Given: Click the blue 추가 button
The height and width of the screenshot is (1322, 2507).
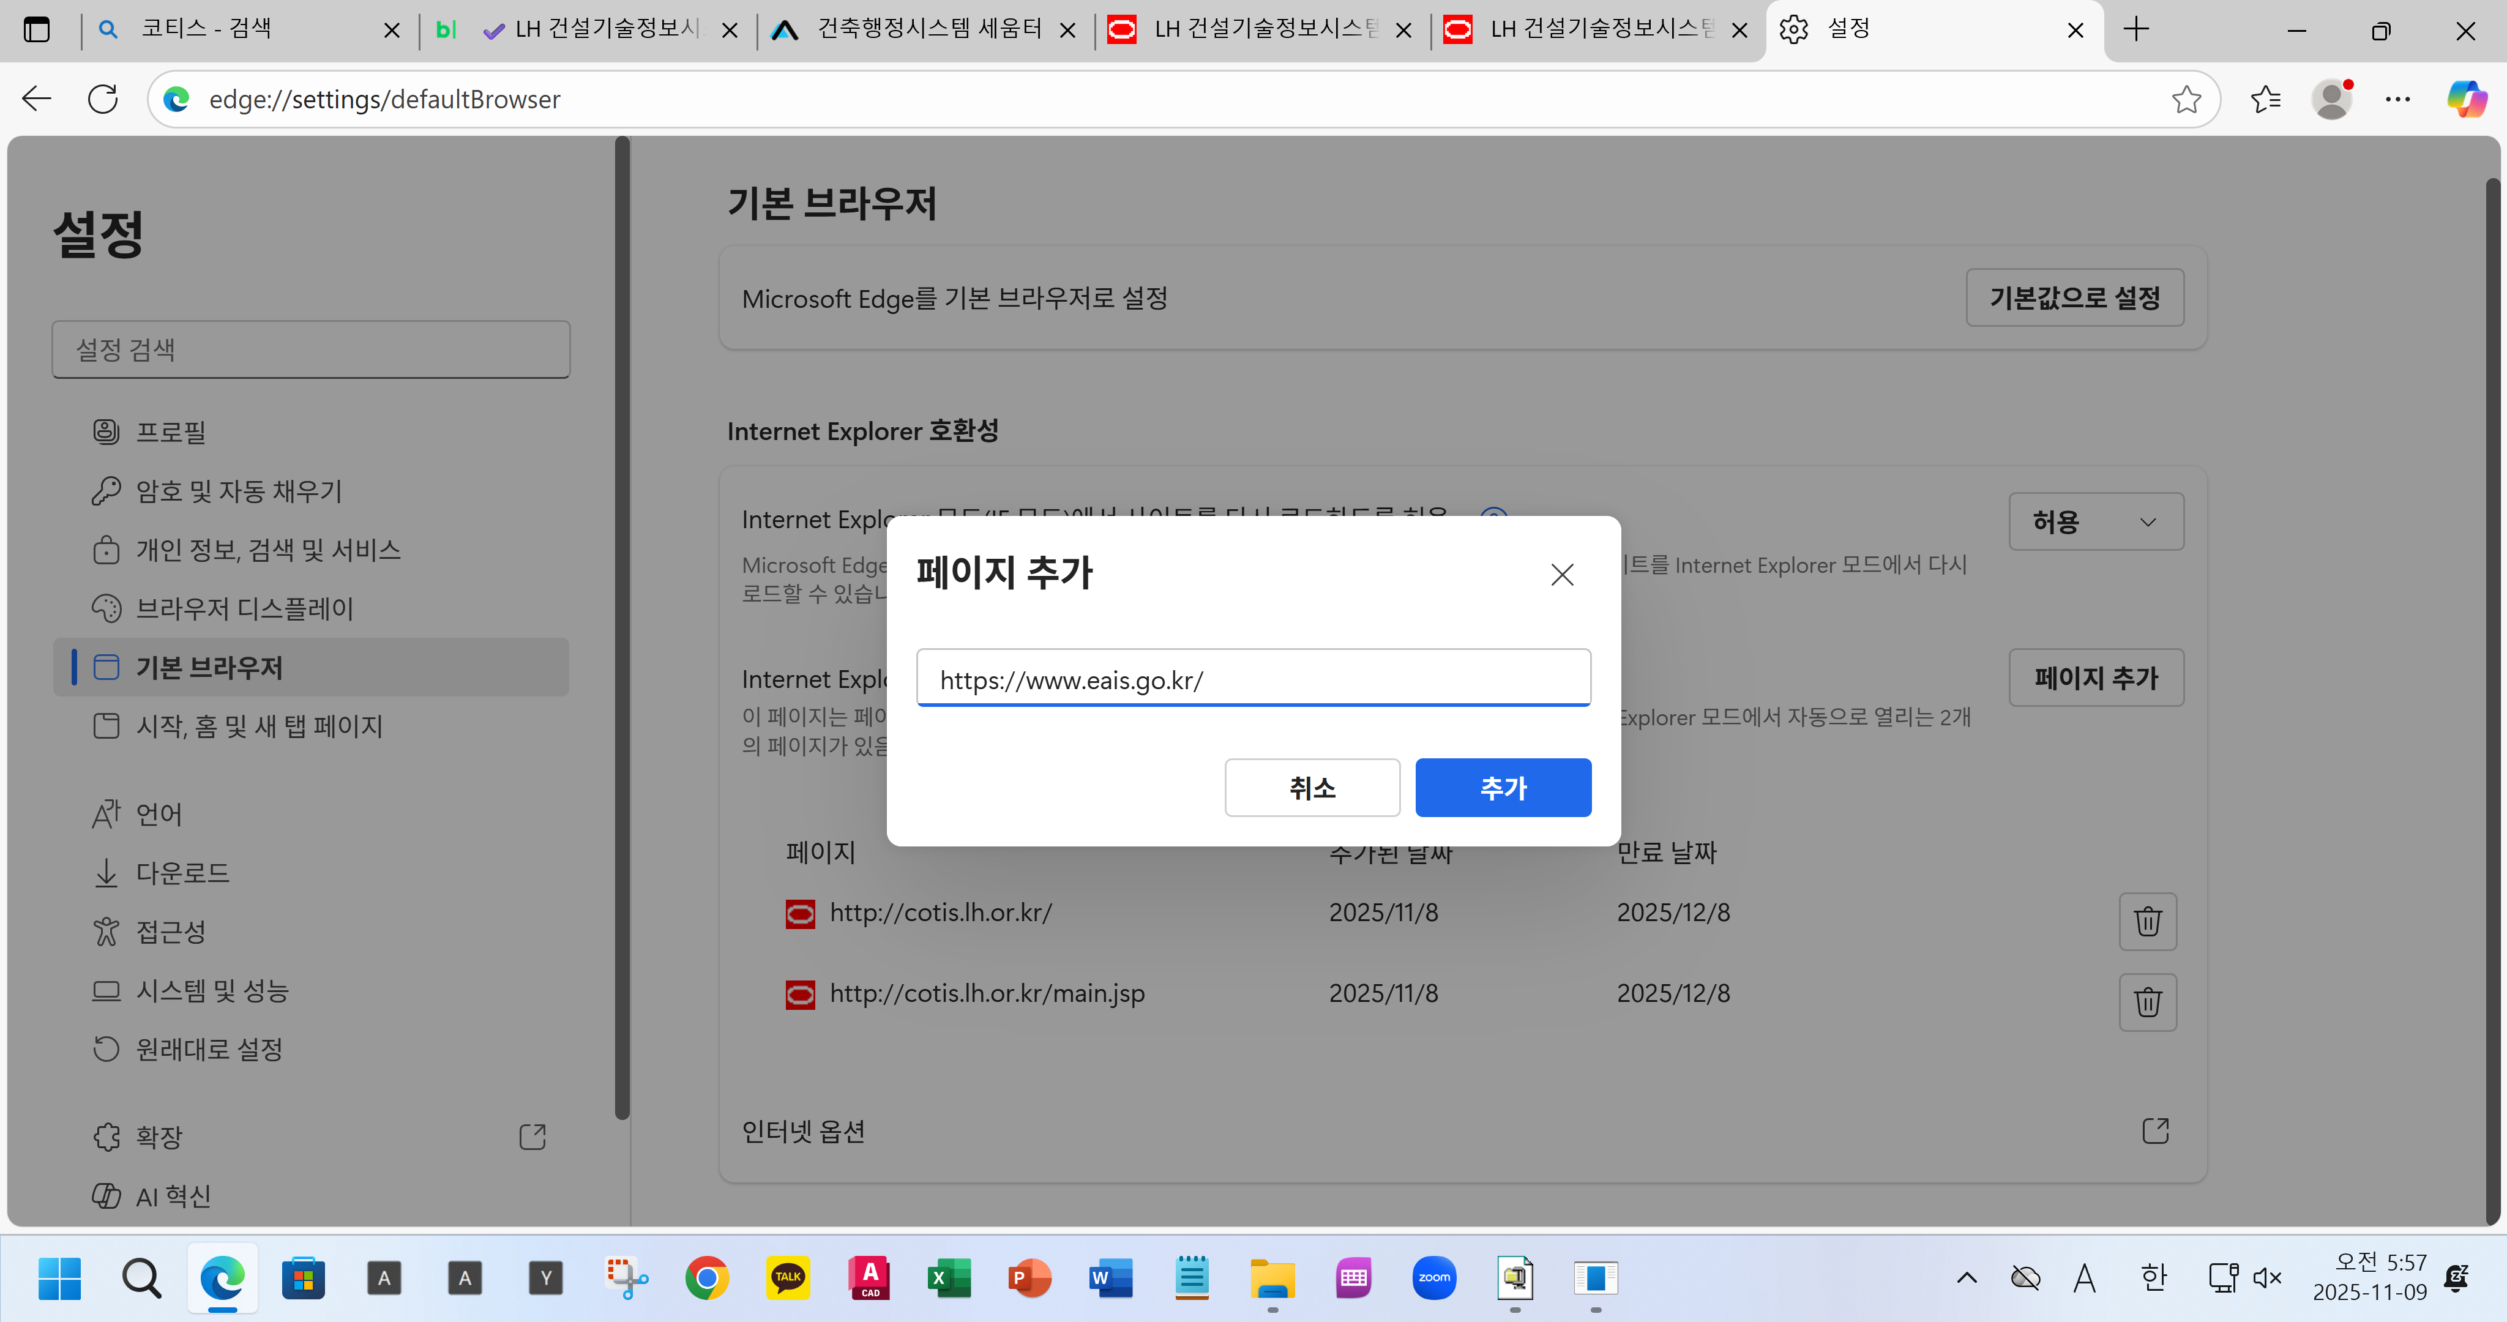Looking at the screenshot, I should click(x=1503, y=788).
